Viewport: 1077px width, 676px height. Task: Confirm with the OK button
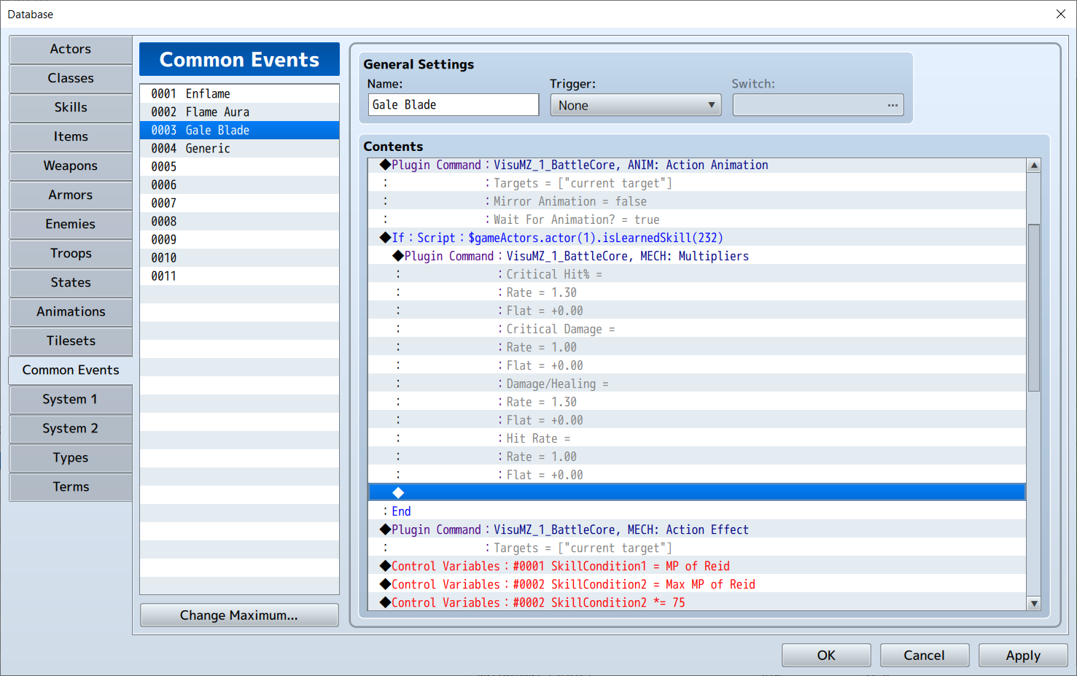[x=826, y=656]
